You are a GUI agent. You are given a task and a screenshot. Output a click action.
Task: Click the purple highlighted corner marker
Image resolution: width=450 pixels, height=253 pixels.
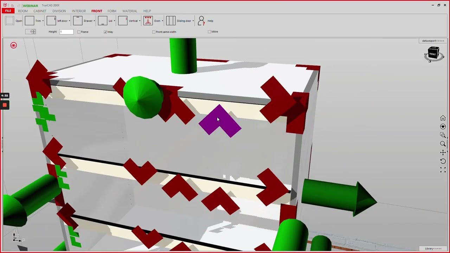[x=220, y=122]
